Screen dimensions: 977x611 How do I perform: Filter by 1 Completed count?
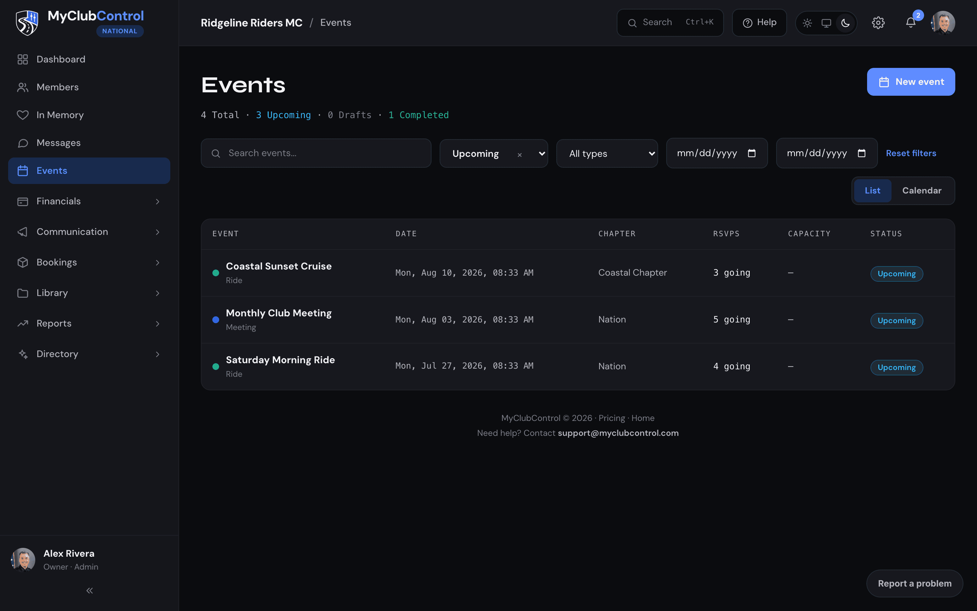[x=418, y=115]
